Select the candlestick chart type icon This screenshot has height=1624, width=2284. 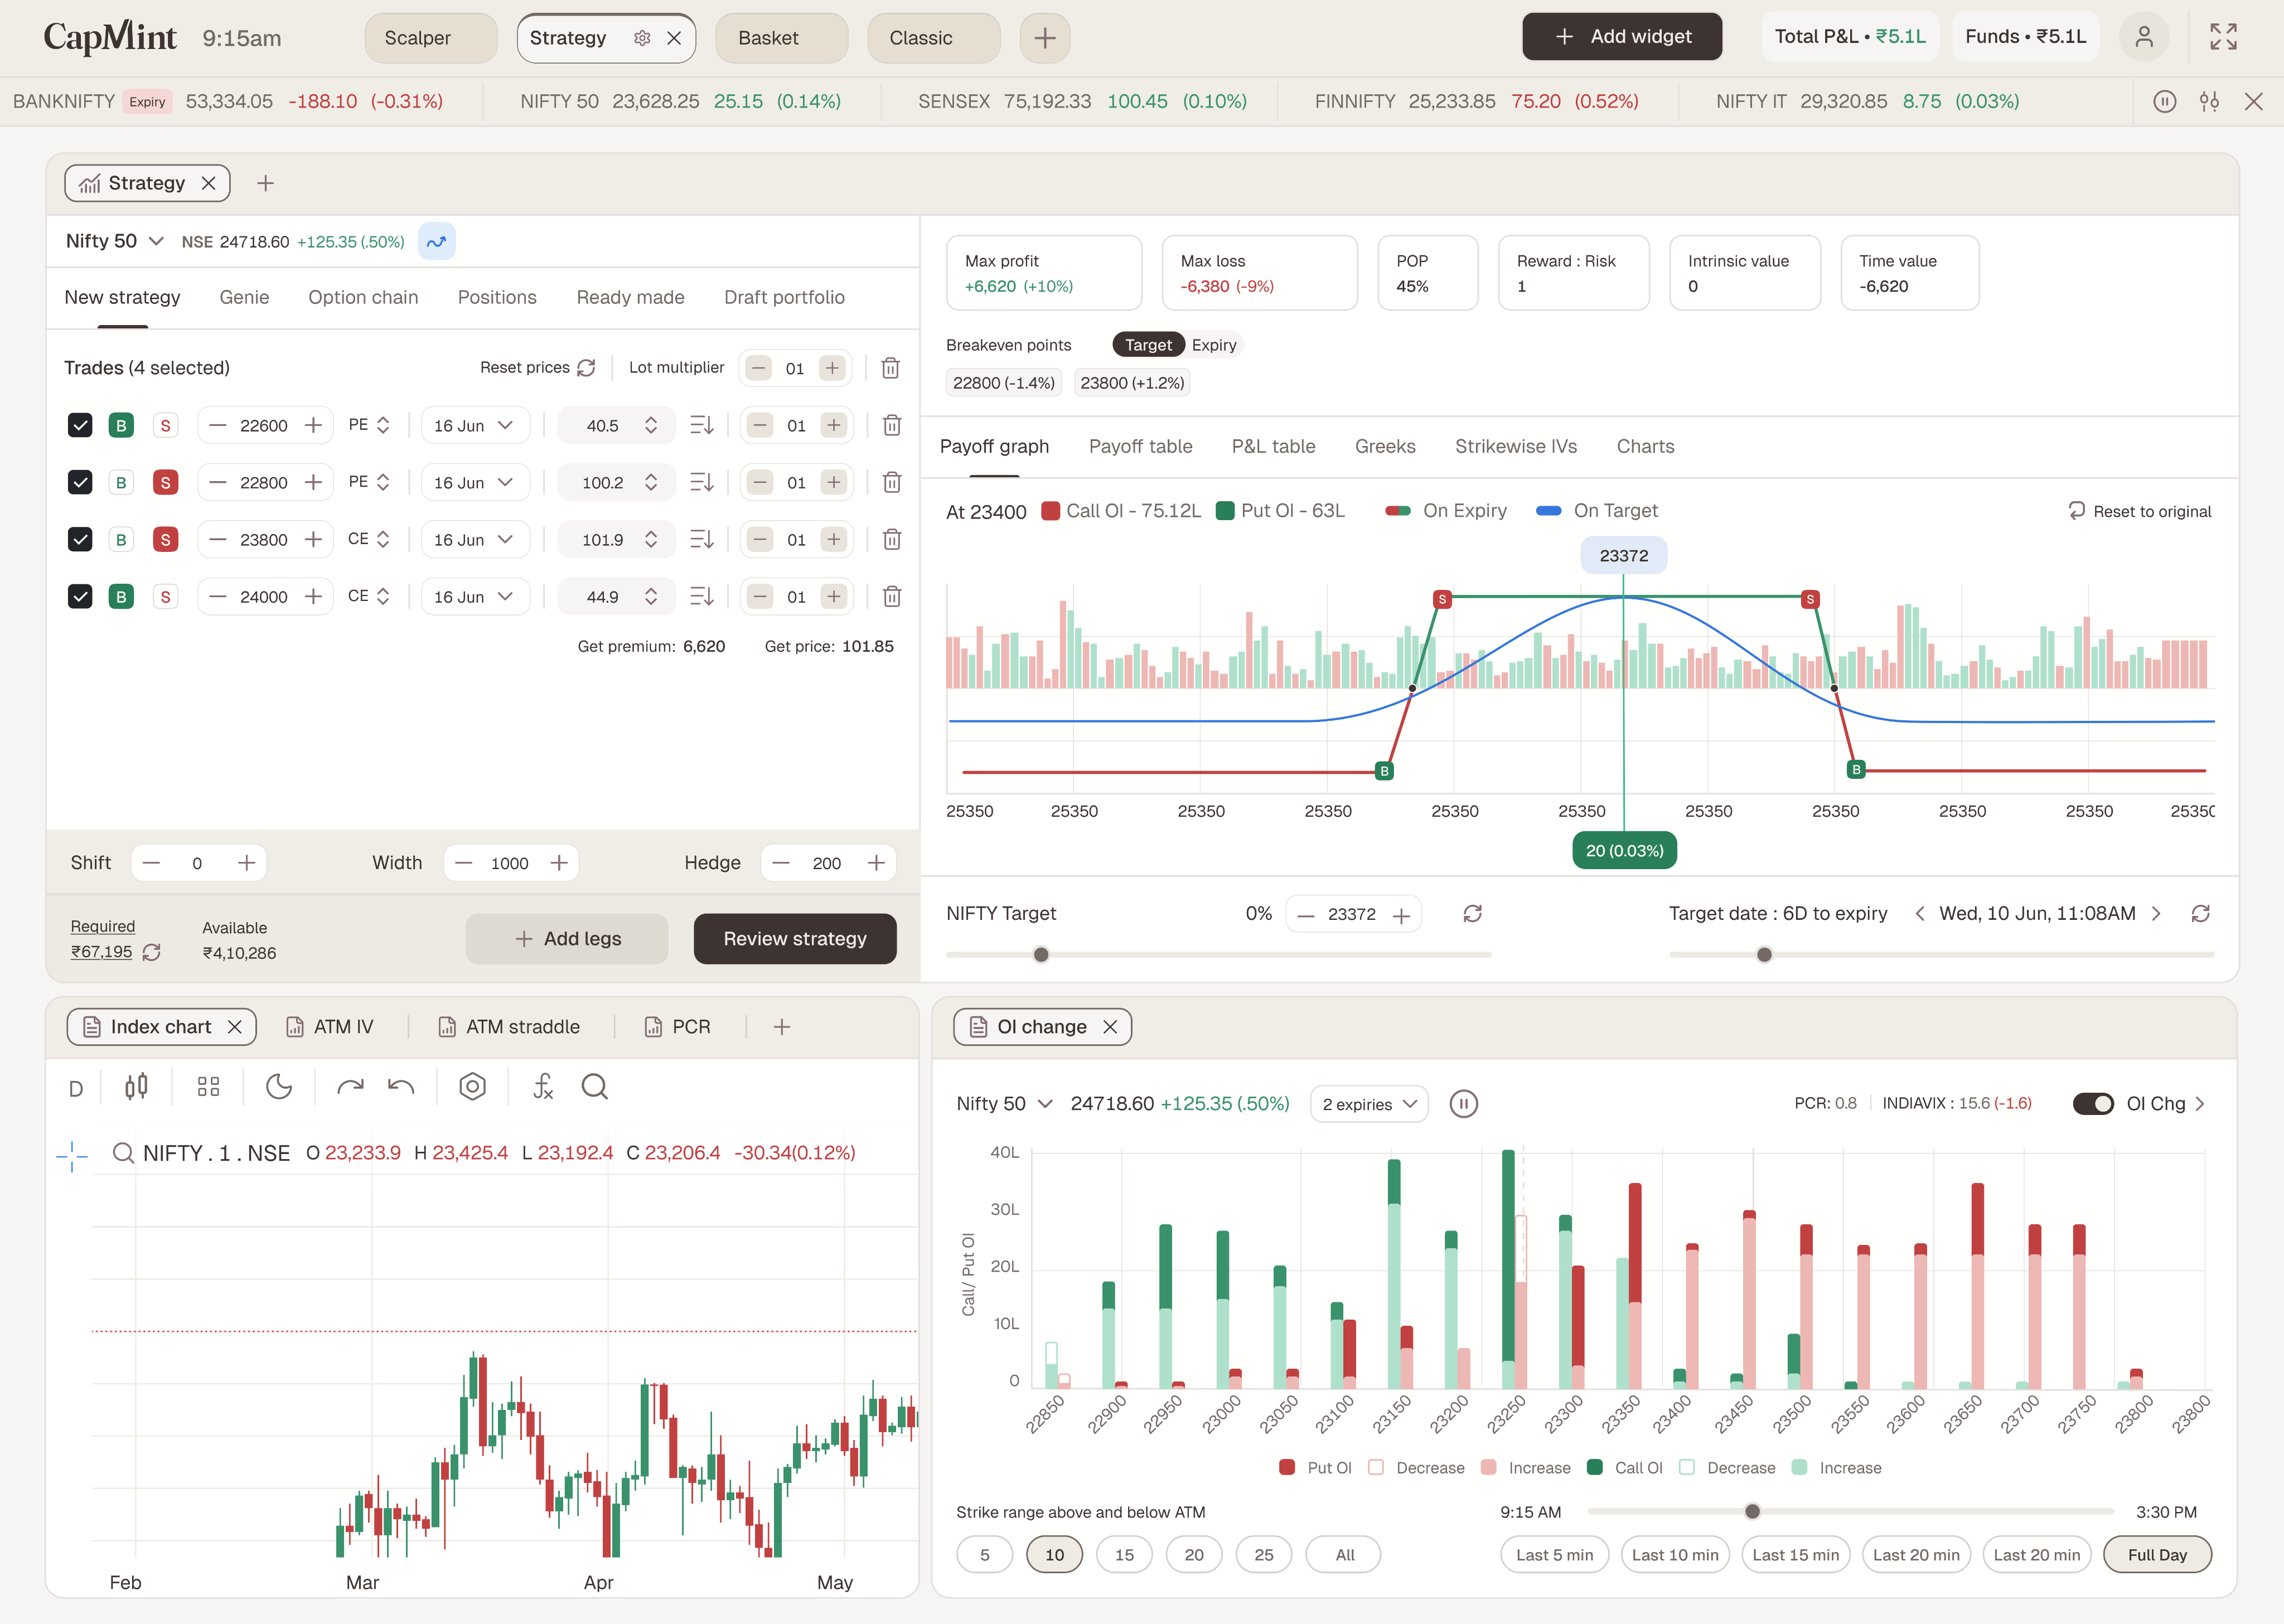pos(136,1087)
